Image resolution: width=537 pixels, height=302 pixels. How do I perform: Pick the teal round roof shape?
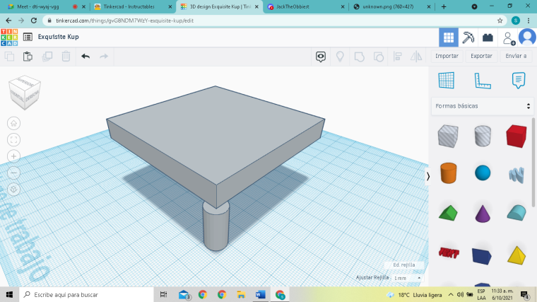pyautogui.click(x=517, y=212)
